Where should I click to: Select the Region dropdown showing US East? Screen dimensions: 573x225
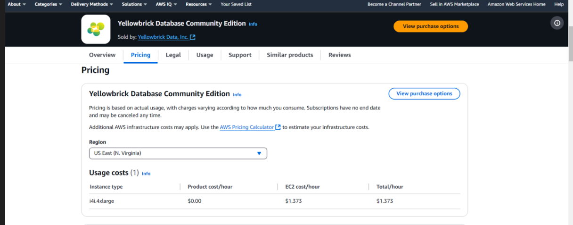pyautogui.click(x=178, y=153)
